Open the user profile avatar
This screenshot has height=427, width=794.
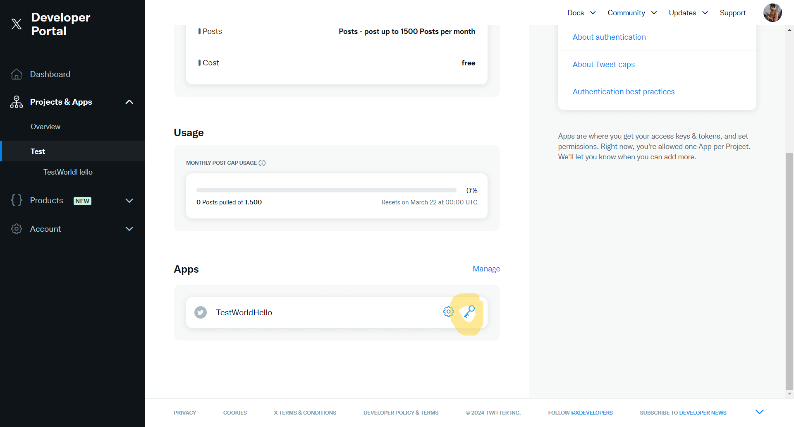[772, 13]
